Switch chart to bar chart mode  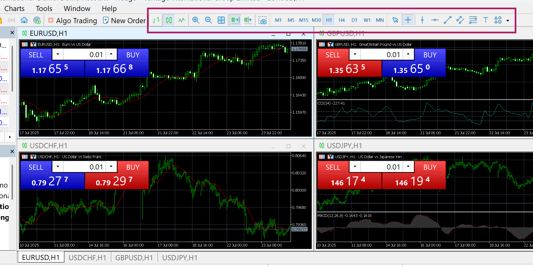tap(156, 20)
